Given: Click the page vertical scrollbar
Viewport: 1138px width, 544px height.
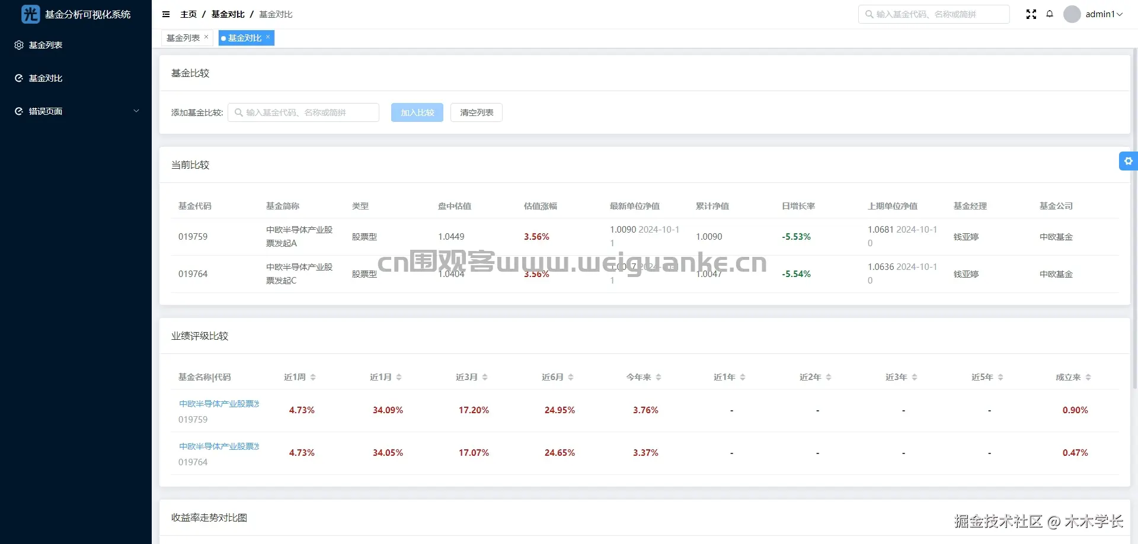Looking at the screenshot, I should pos(1135,219).
